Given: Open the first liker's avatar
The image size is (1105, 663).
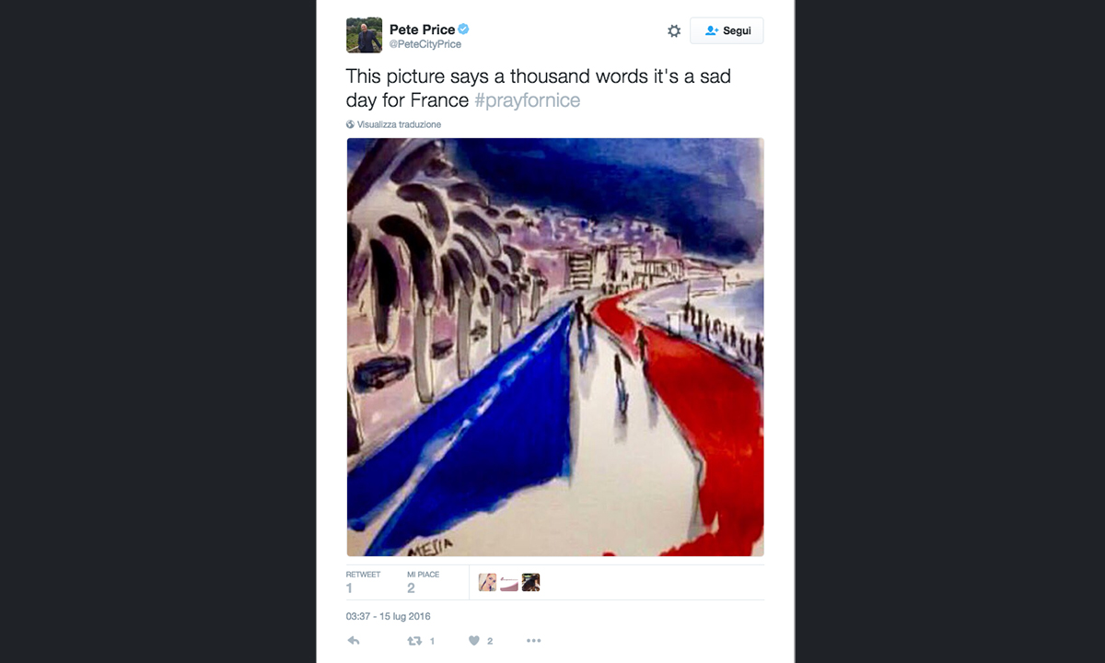Looking at the screenshot, I should coord(487,582).
